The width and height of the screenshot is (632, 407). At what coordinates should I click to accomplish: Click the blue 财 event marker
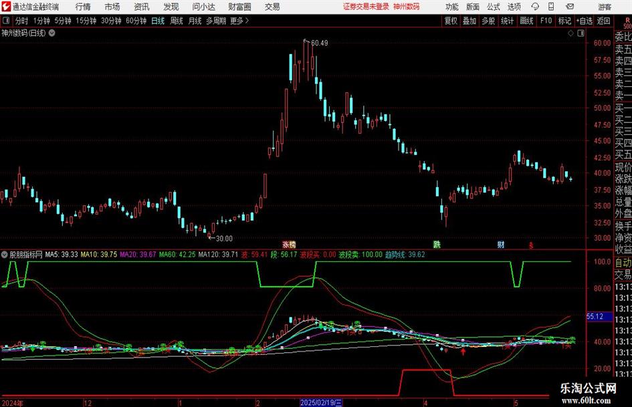[501, 245]
